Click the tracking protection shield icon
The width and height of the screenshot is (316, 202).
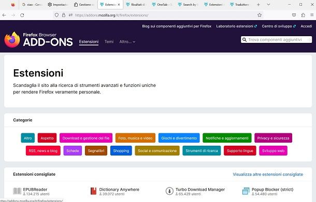click(56, 15)
